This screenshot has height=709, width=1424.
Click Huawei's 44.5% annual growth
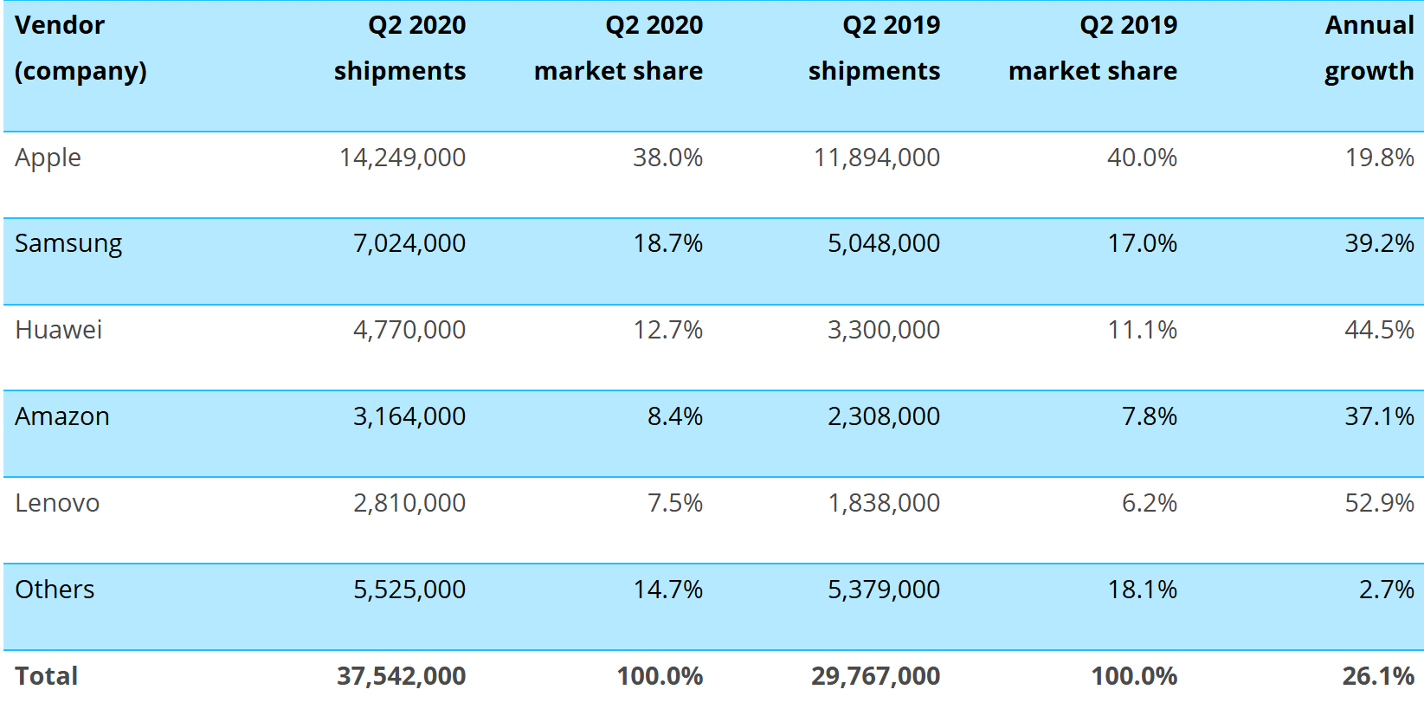tap(1379, 330)
